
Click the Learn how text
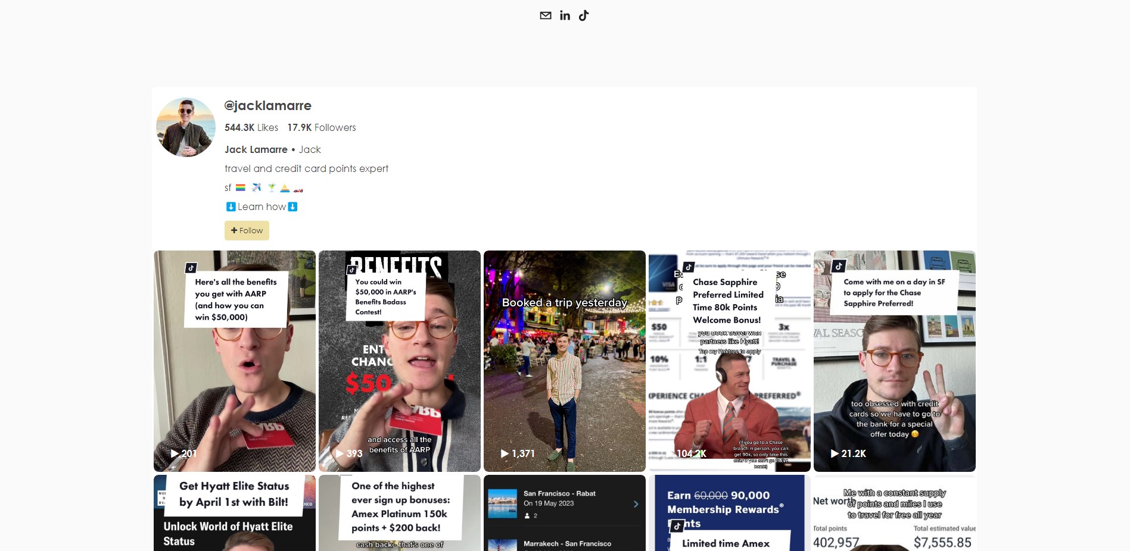[262, 206]
